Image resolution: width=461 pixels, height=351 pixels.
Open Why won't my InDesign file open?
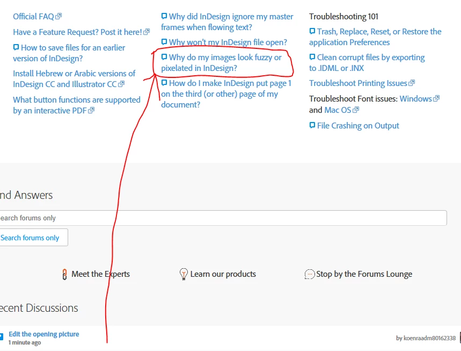tap(228, 42)
